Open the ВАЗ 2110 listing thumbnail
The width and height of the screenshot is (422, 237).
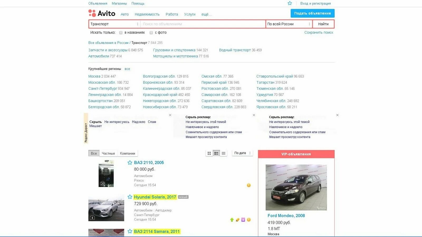(106, 174)
